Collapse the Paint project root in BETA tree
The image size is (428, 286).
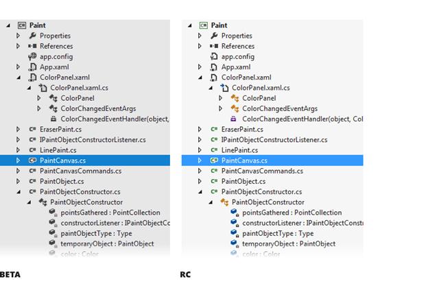[x=8, y=25]
